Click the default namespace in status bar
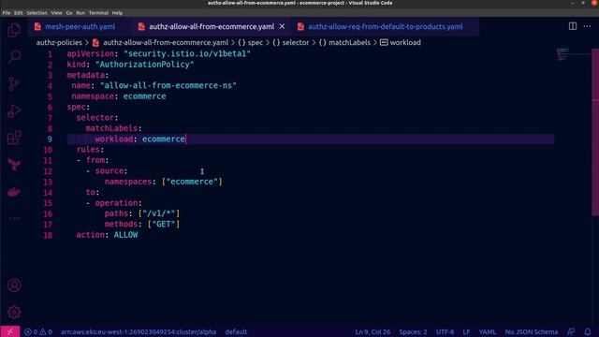 [236, 331]
